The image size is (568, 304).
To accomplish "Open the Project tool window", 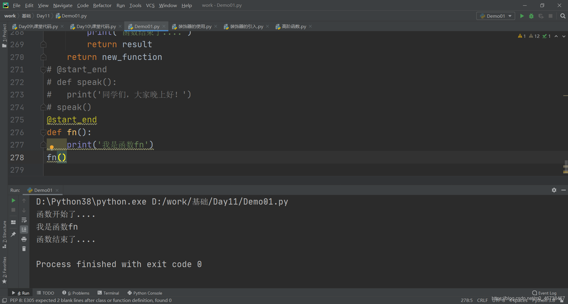I will [4, 35].
